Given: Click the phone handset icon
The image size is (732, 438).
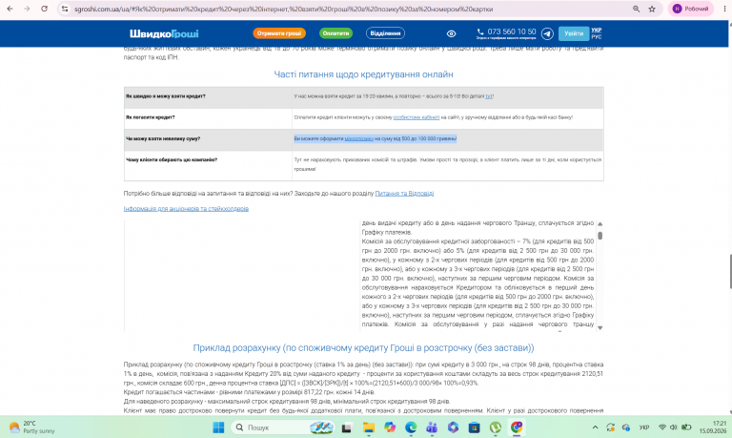Looking at the screenshot, I should 480,31.
